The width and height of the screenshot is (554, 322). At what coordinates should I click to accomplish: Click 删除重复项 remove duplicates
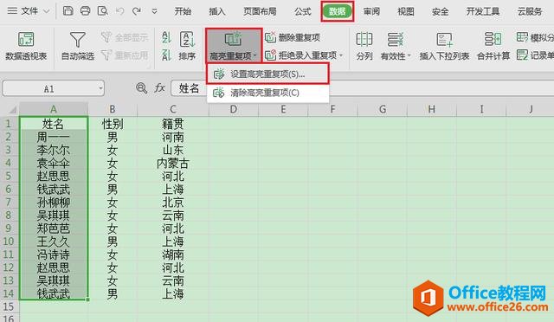[293, 37]
